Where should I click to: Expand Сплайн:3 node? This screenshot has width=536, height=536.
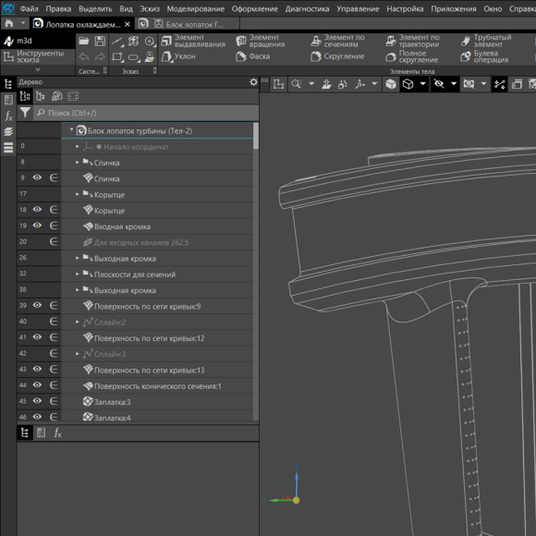tap(78, 353)
